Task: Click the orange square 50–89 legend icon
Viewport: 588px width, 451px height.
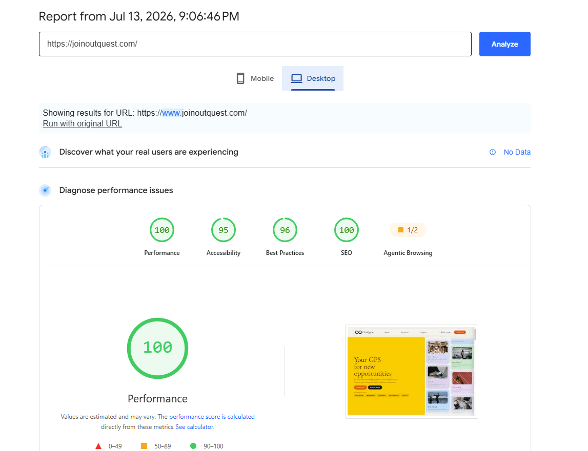Action: pos(144,446)
